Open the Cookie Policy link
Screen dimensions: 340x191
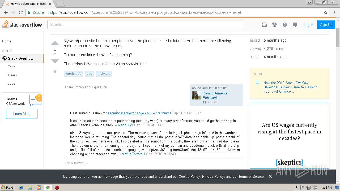(x=189, y=176)
